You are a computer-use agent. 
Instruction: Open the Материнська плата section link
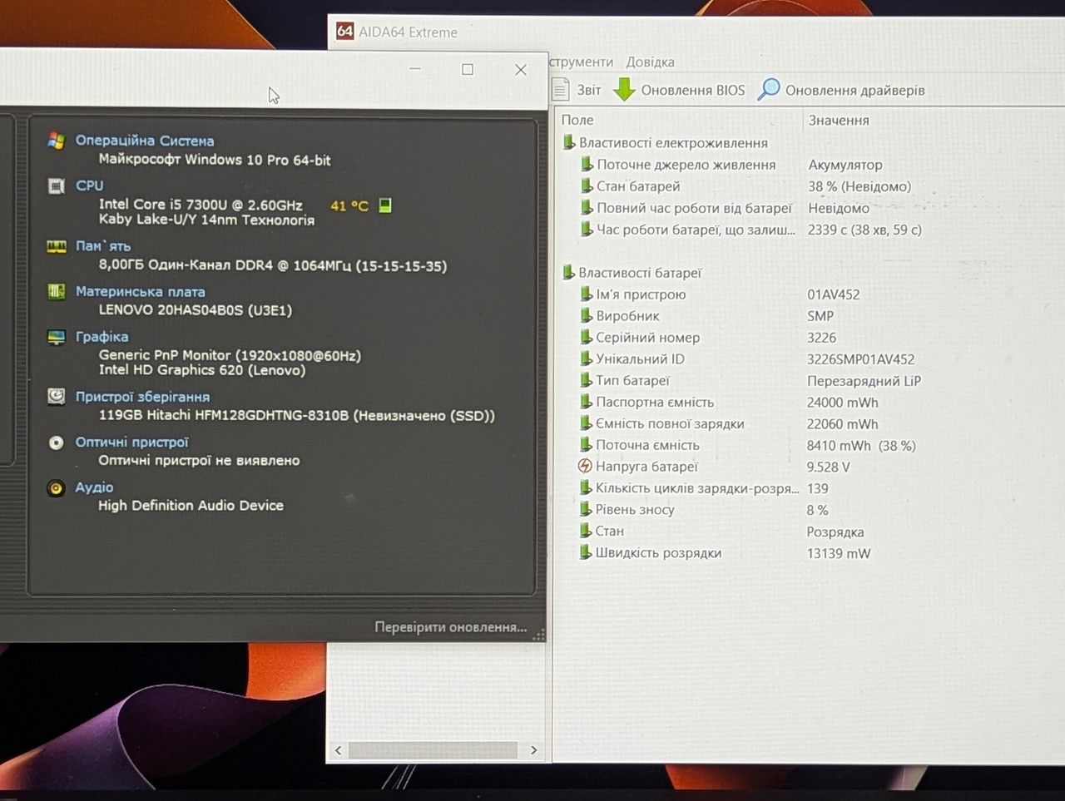140,292
